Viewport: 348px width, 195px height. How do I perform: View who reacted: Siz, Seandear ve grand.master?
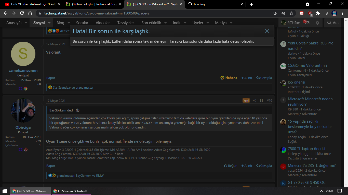73,88
